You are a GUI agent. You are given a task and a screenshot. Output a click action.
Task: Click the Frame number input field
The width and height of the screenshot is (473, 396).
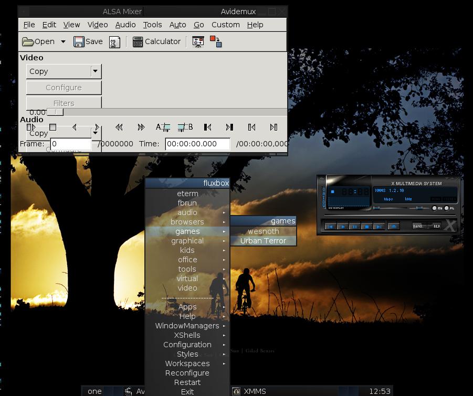(x=71, y=144)
